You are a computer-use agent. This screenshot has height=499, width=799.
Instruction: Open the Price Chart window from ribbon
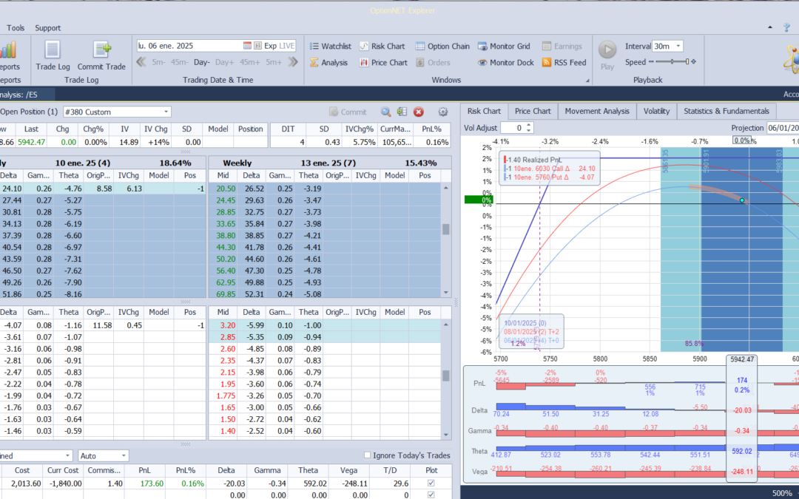383,63
